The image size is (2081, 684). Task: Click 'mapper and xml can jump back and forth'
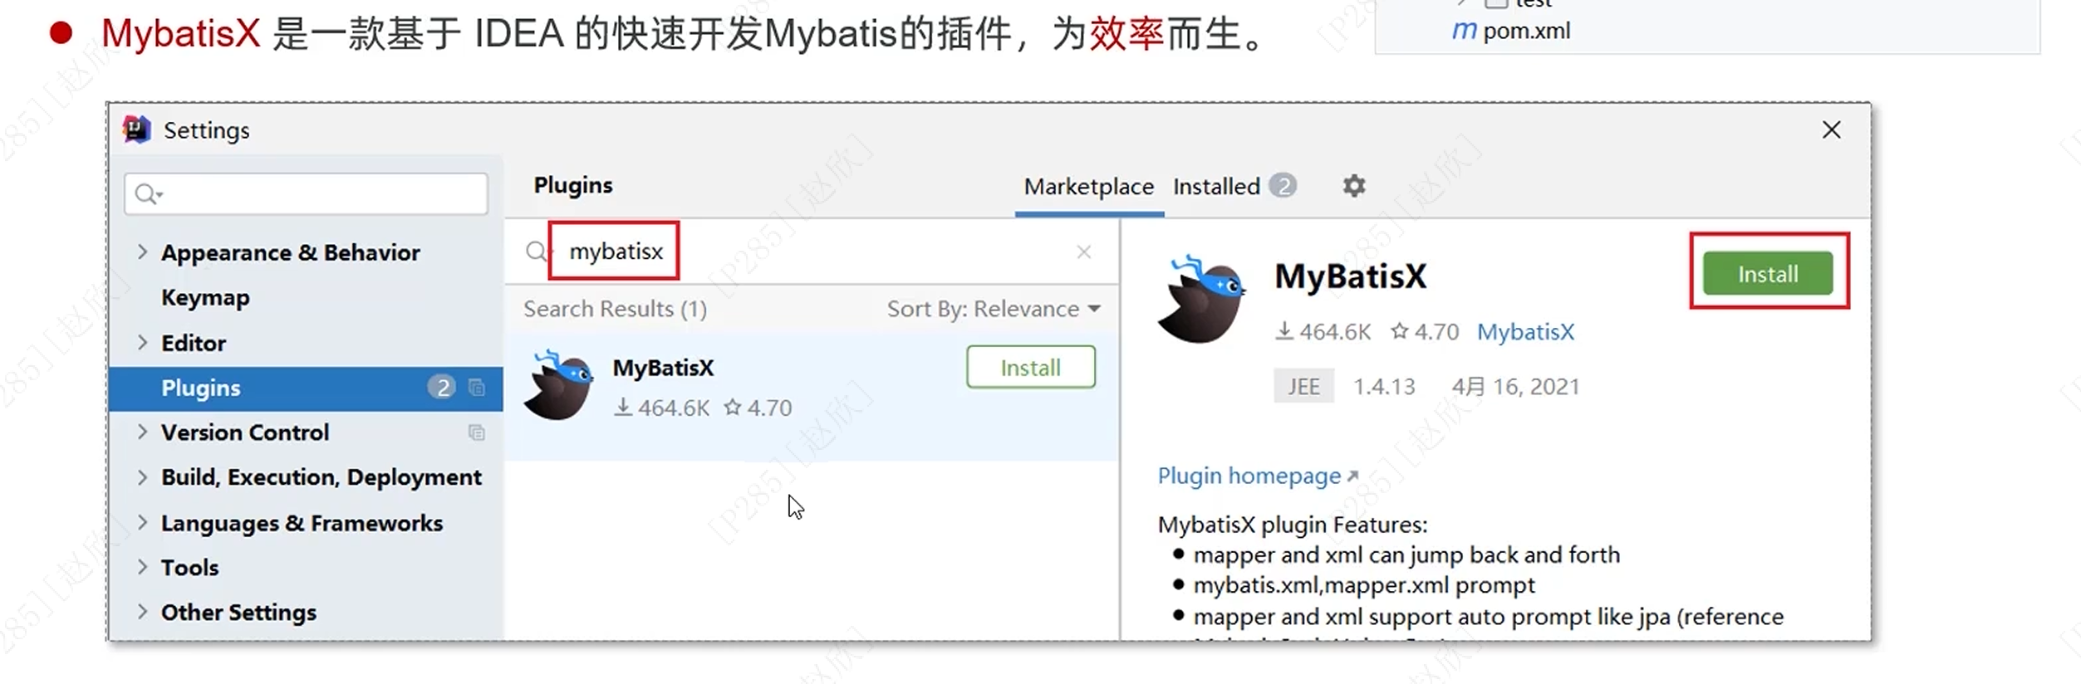[x=1406, y=555]
